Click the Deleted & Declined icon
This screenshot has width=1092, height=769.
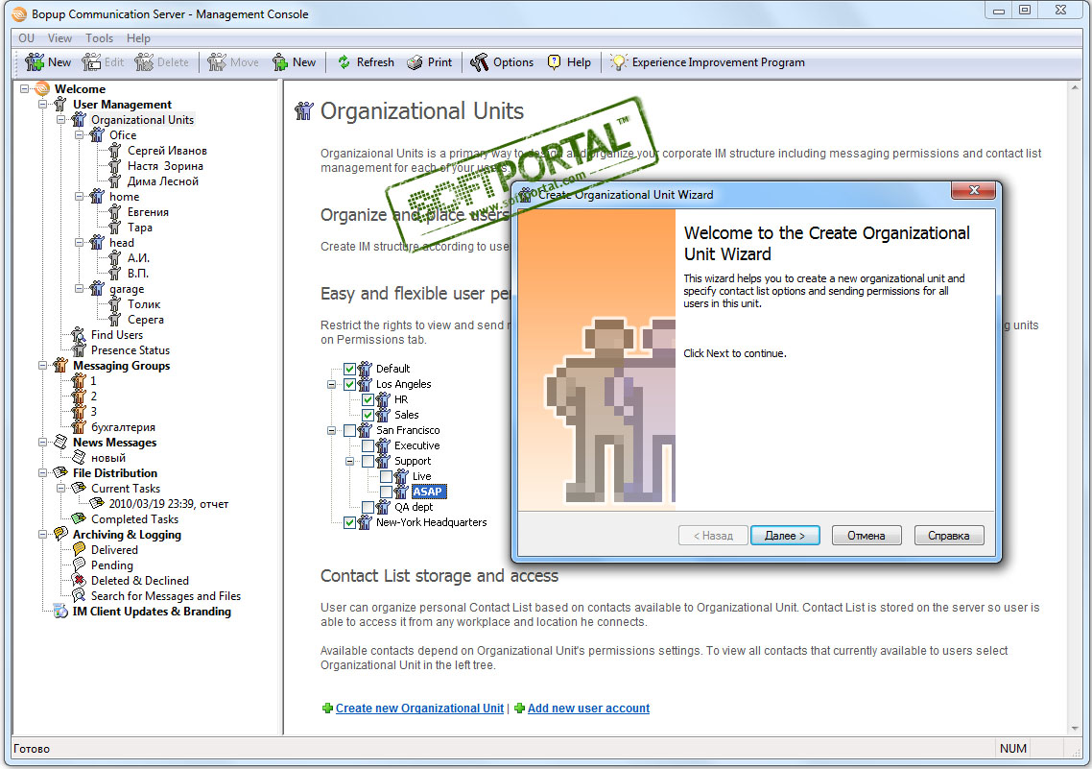80,580
